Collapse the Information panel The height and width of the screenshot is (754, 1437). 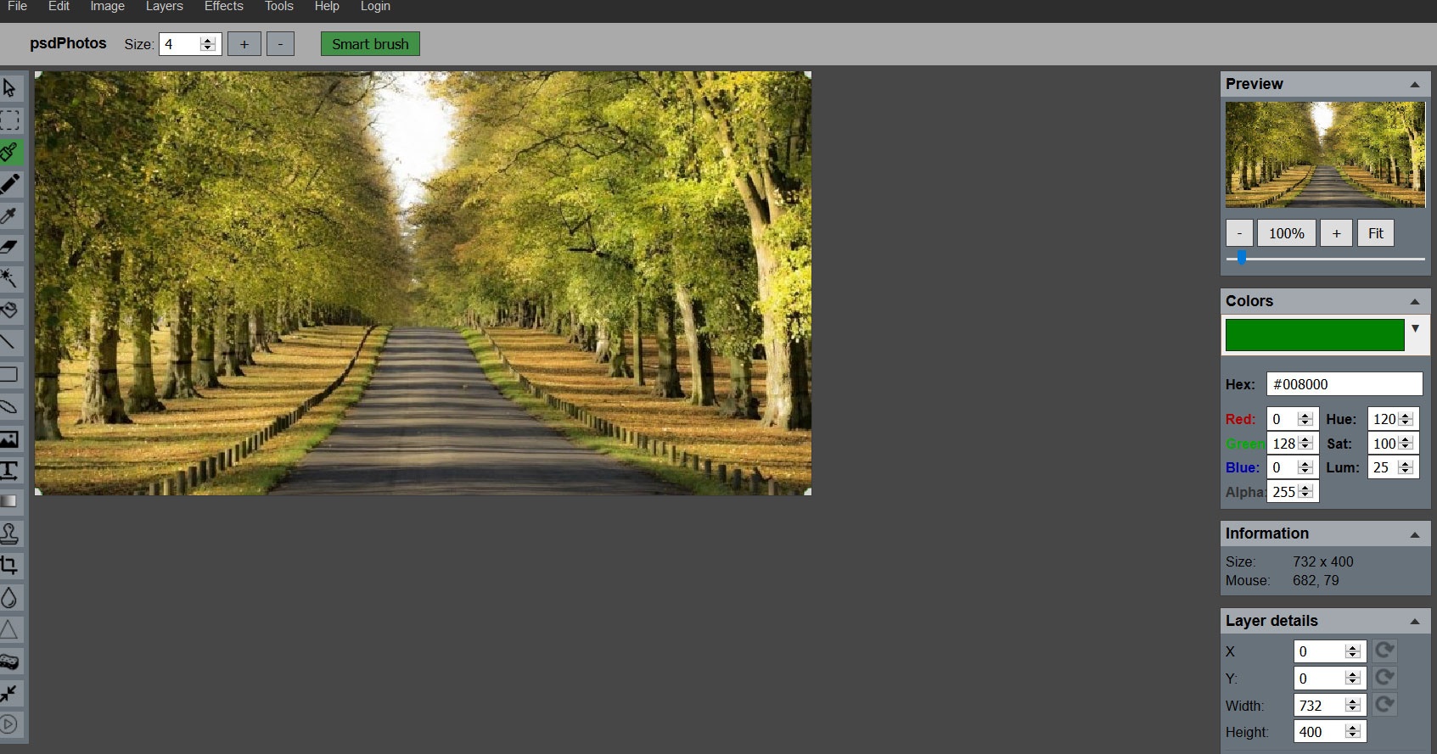pyautogui.click(x=1415, y=534)
